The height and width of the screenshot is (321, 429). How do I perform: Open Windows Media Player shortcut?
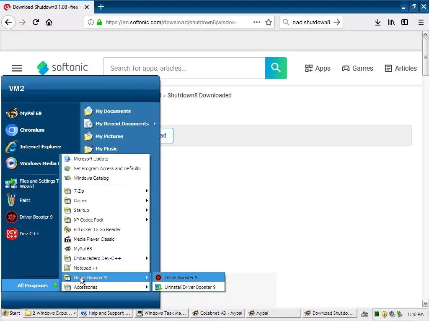pyautogui.click(x=32, y=163)
